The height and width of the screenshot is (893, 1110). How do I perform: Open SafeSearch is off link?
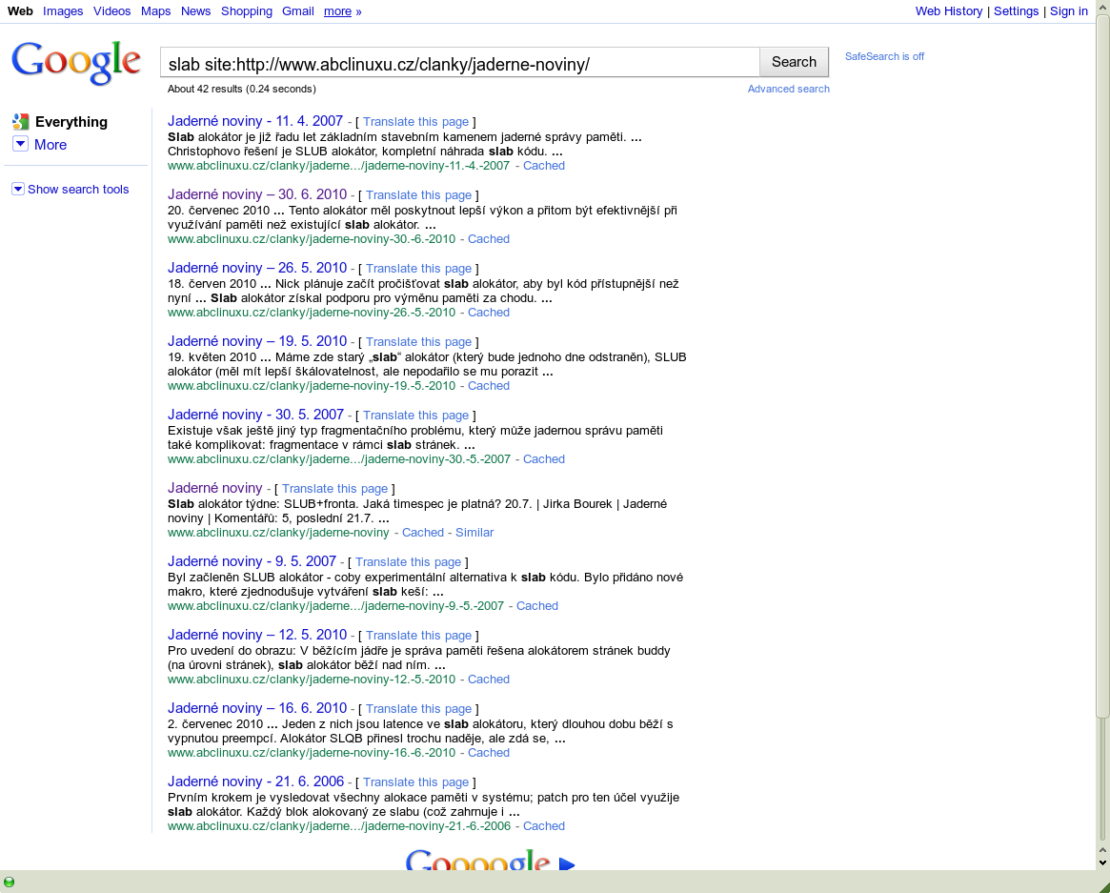pyautogui.click(x=884, y=56)
